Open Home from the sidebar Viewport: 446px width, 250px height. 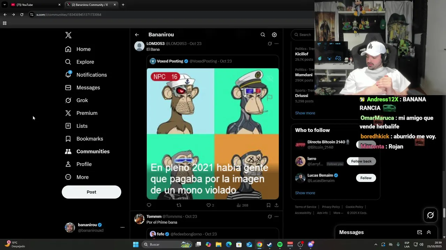point(78,49)
